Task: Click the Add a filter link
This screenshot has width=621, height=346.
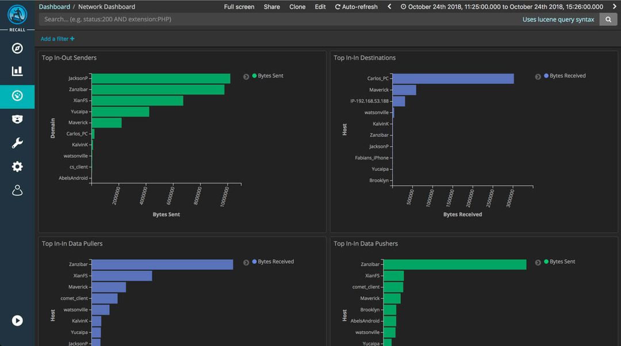Action: pos(57,39)
